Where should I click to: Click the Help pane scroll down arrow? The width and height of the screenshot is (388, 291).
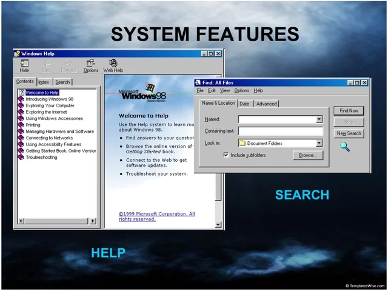218,225
